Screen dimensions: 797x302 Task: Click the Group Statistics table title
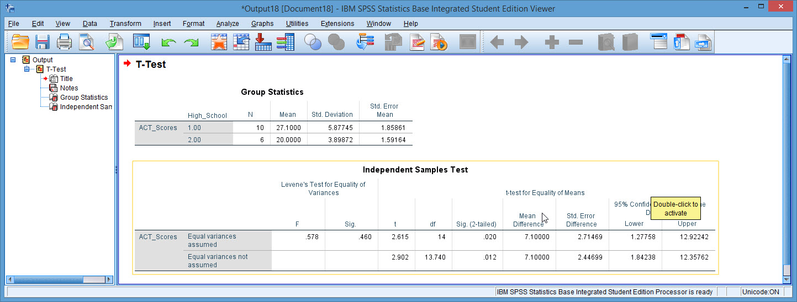[272, 92]
